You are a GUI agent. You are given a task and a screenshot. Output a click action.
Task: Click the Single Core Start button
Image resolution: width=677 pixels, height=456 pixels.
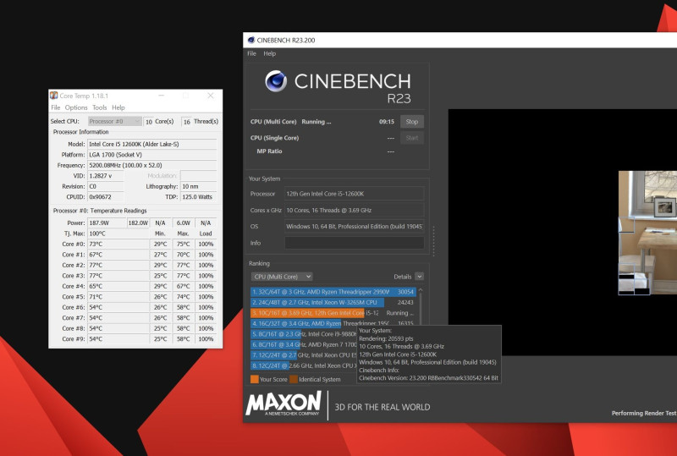click(412, 138)
